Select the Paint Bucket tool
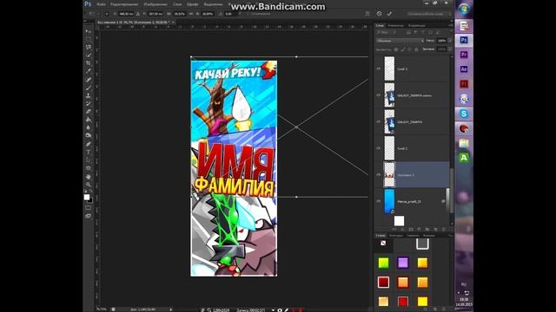 click(89, 120)
